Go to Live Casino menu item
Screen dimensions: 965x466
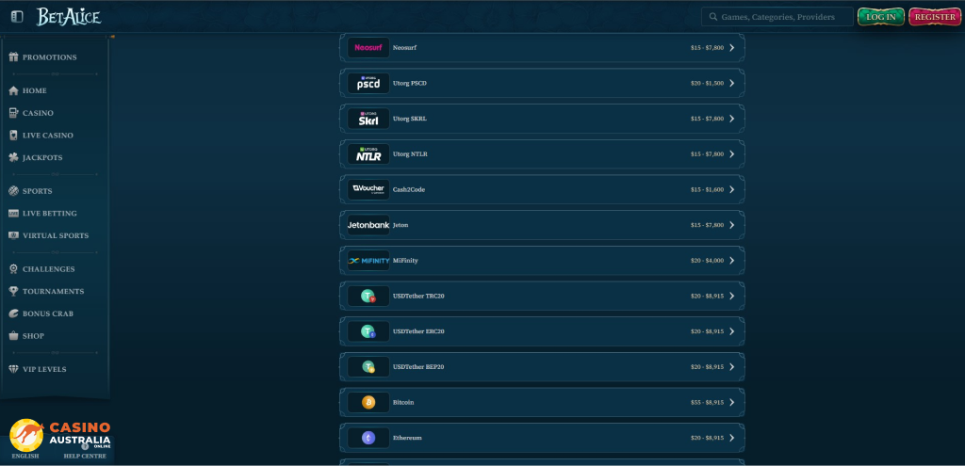click(x=48, y=136)
